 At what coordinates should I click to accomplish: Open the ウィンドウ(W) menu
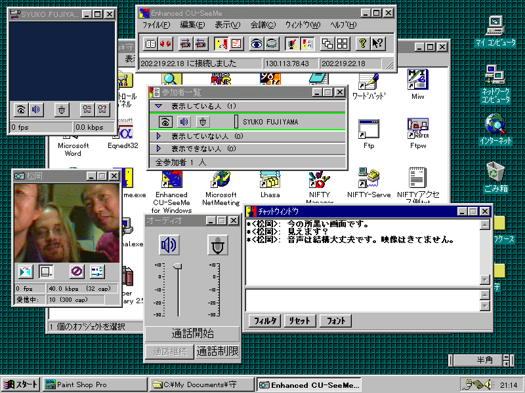(x=303, y=25)
